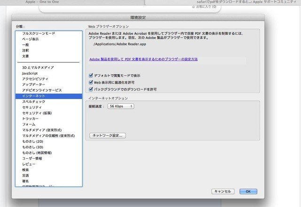The image size is (301, 207).
Task: Open the Adobe 製品を使用して PDF 文書を表示 link
Action: pyautogui.click(x=143, y=59)
